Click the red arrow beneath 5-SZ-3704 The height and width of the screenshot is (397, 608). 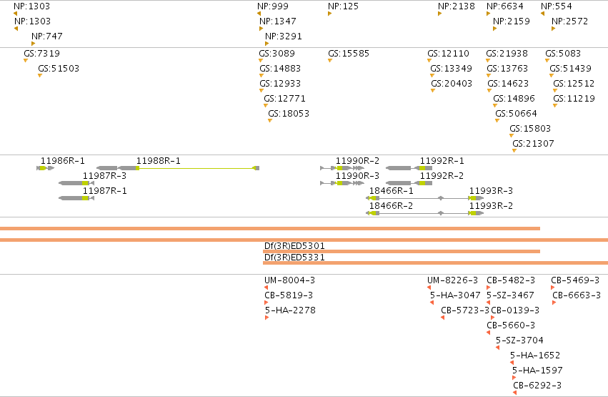[x=497, y=348]
